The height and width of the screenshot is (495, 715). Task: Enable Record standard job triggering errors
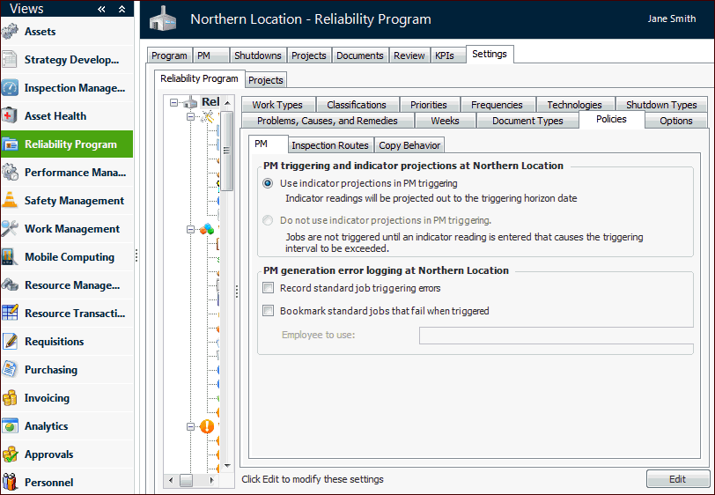(269, 288)
